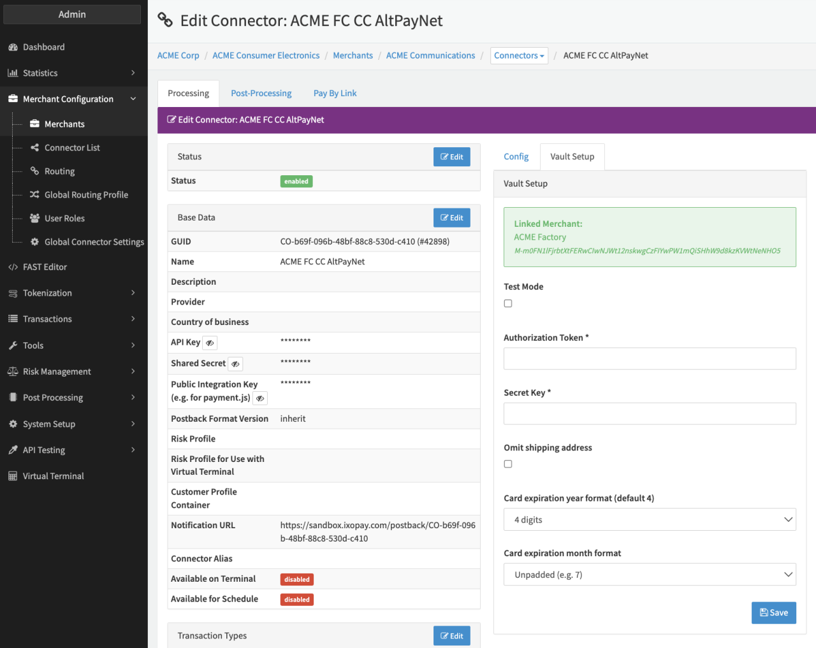Open the Card expiration month format dropdown
The width and height of the screenshot is (816, 648).
(650, 574)
